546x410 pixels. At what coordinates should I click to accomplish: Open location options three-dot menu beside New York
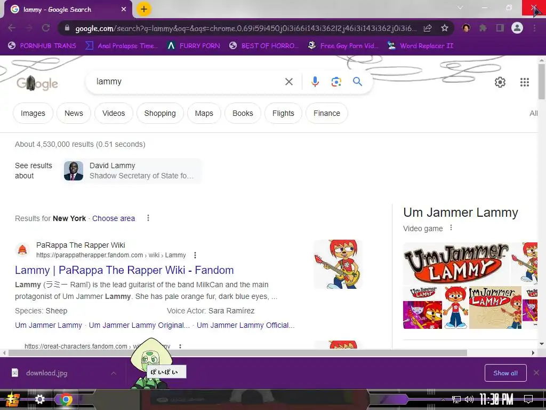pyautogui.click(x=148, y=218)
